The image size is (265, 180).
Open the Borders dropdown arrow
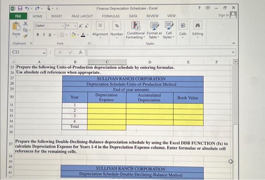[x=67, y=35]
